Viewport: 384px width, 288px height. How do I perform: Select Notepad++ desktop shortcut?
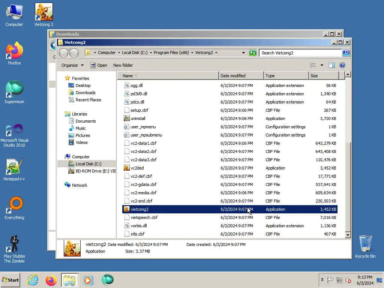(x=14, y=169)
